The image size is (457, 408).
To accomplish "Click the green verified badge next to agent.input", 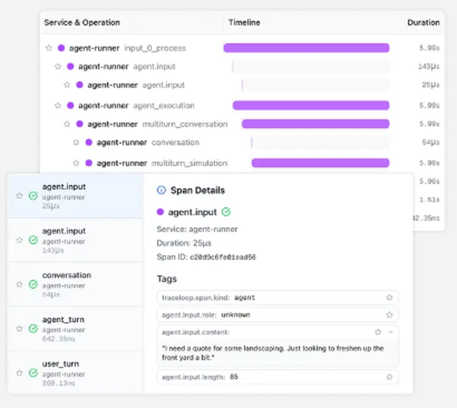I will click(226, 212).
